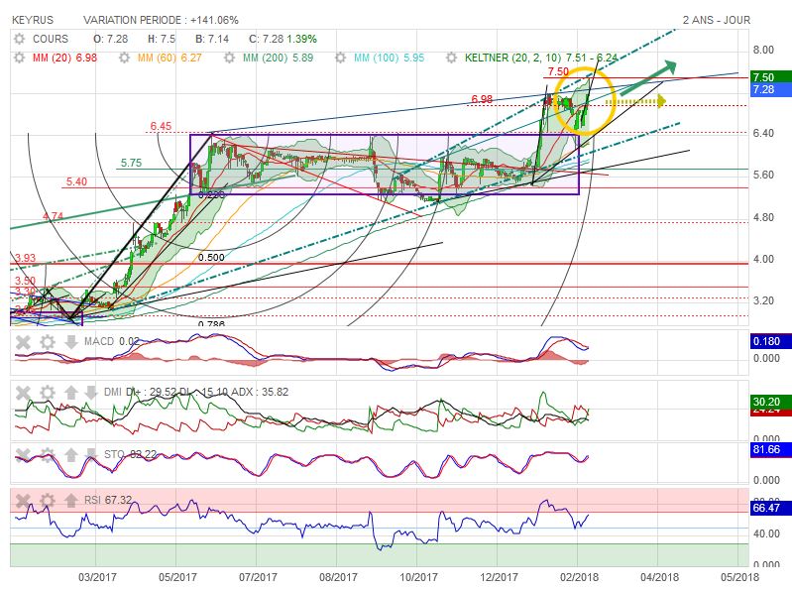
Task: Click the 5.60 price axis value
Action: pos(763,175)
